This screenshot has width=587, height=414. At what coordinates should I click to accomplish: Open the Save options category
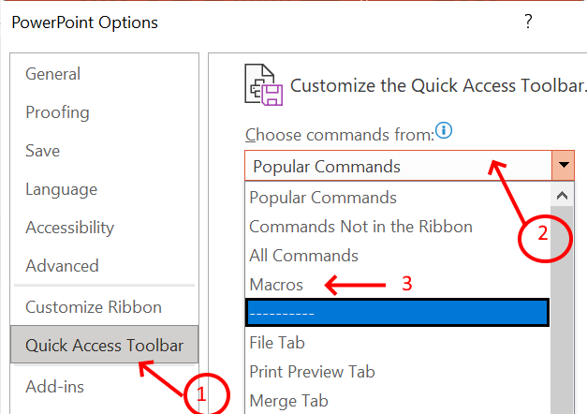42,151
